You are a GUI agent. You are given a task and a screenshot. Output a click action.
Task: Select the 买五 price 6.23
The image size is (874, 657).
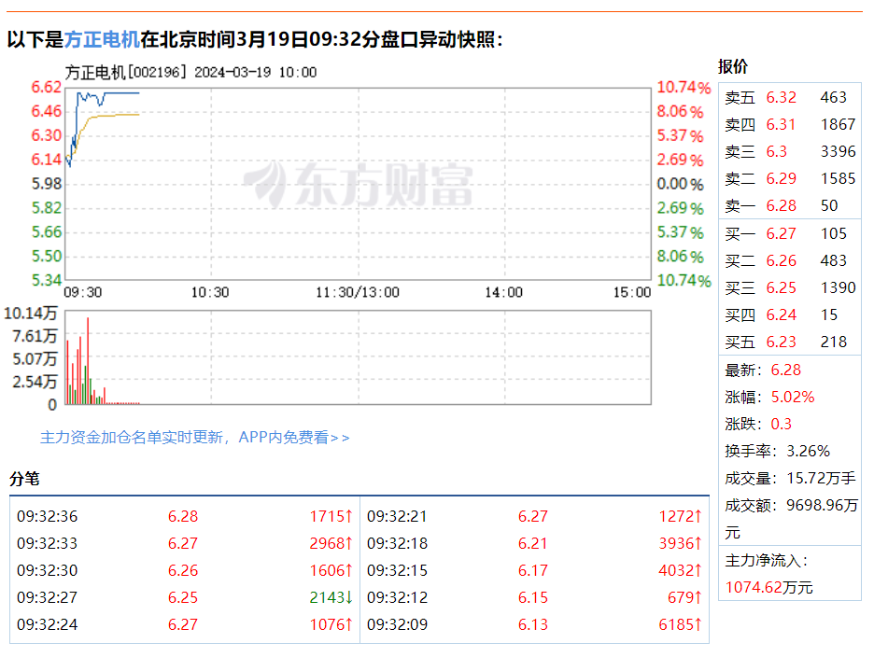click(781, 342)
